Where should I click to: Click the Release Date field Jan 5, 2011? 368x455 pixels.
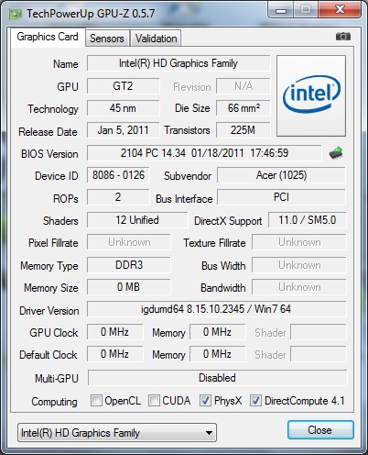123,130
